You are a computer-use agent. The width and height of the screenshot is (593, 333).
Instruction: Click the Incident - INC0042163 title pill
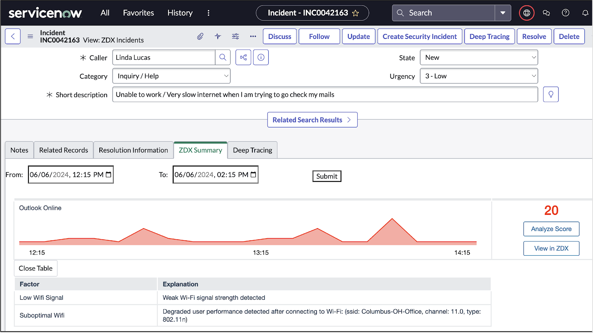coord(312,13)
